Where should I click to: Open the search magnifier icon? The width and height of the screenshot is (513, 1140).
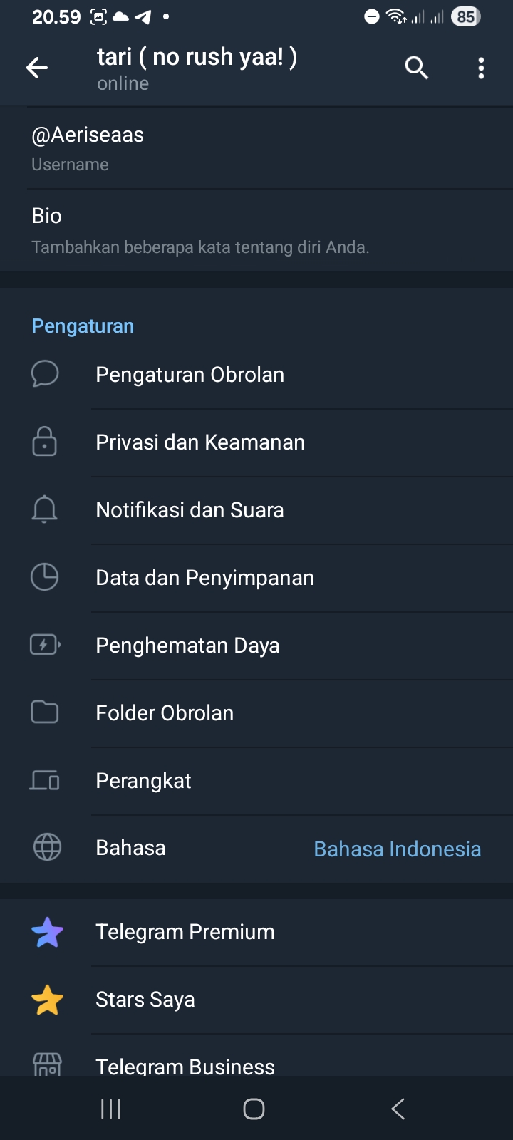pos(416,68)
